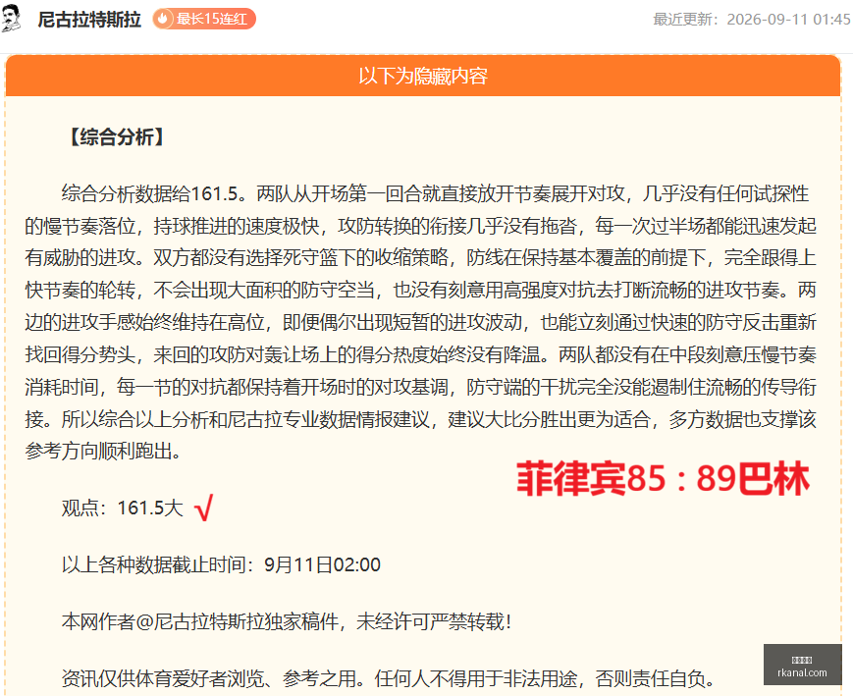Click the line starting 综合分析数据给161.5

coord(435,193)
